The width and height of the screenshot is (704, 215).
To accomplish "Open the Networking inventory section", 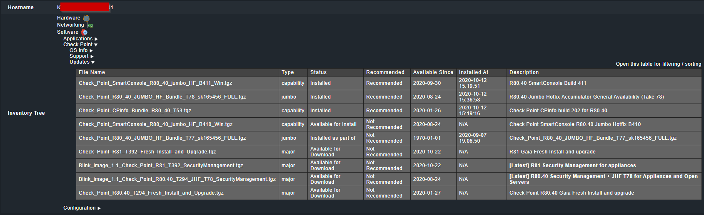I will [x=70, y=25].
